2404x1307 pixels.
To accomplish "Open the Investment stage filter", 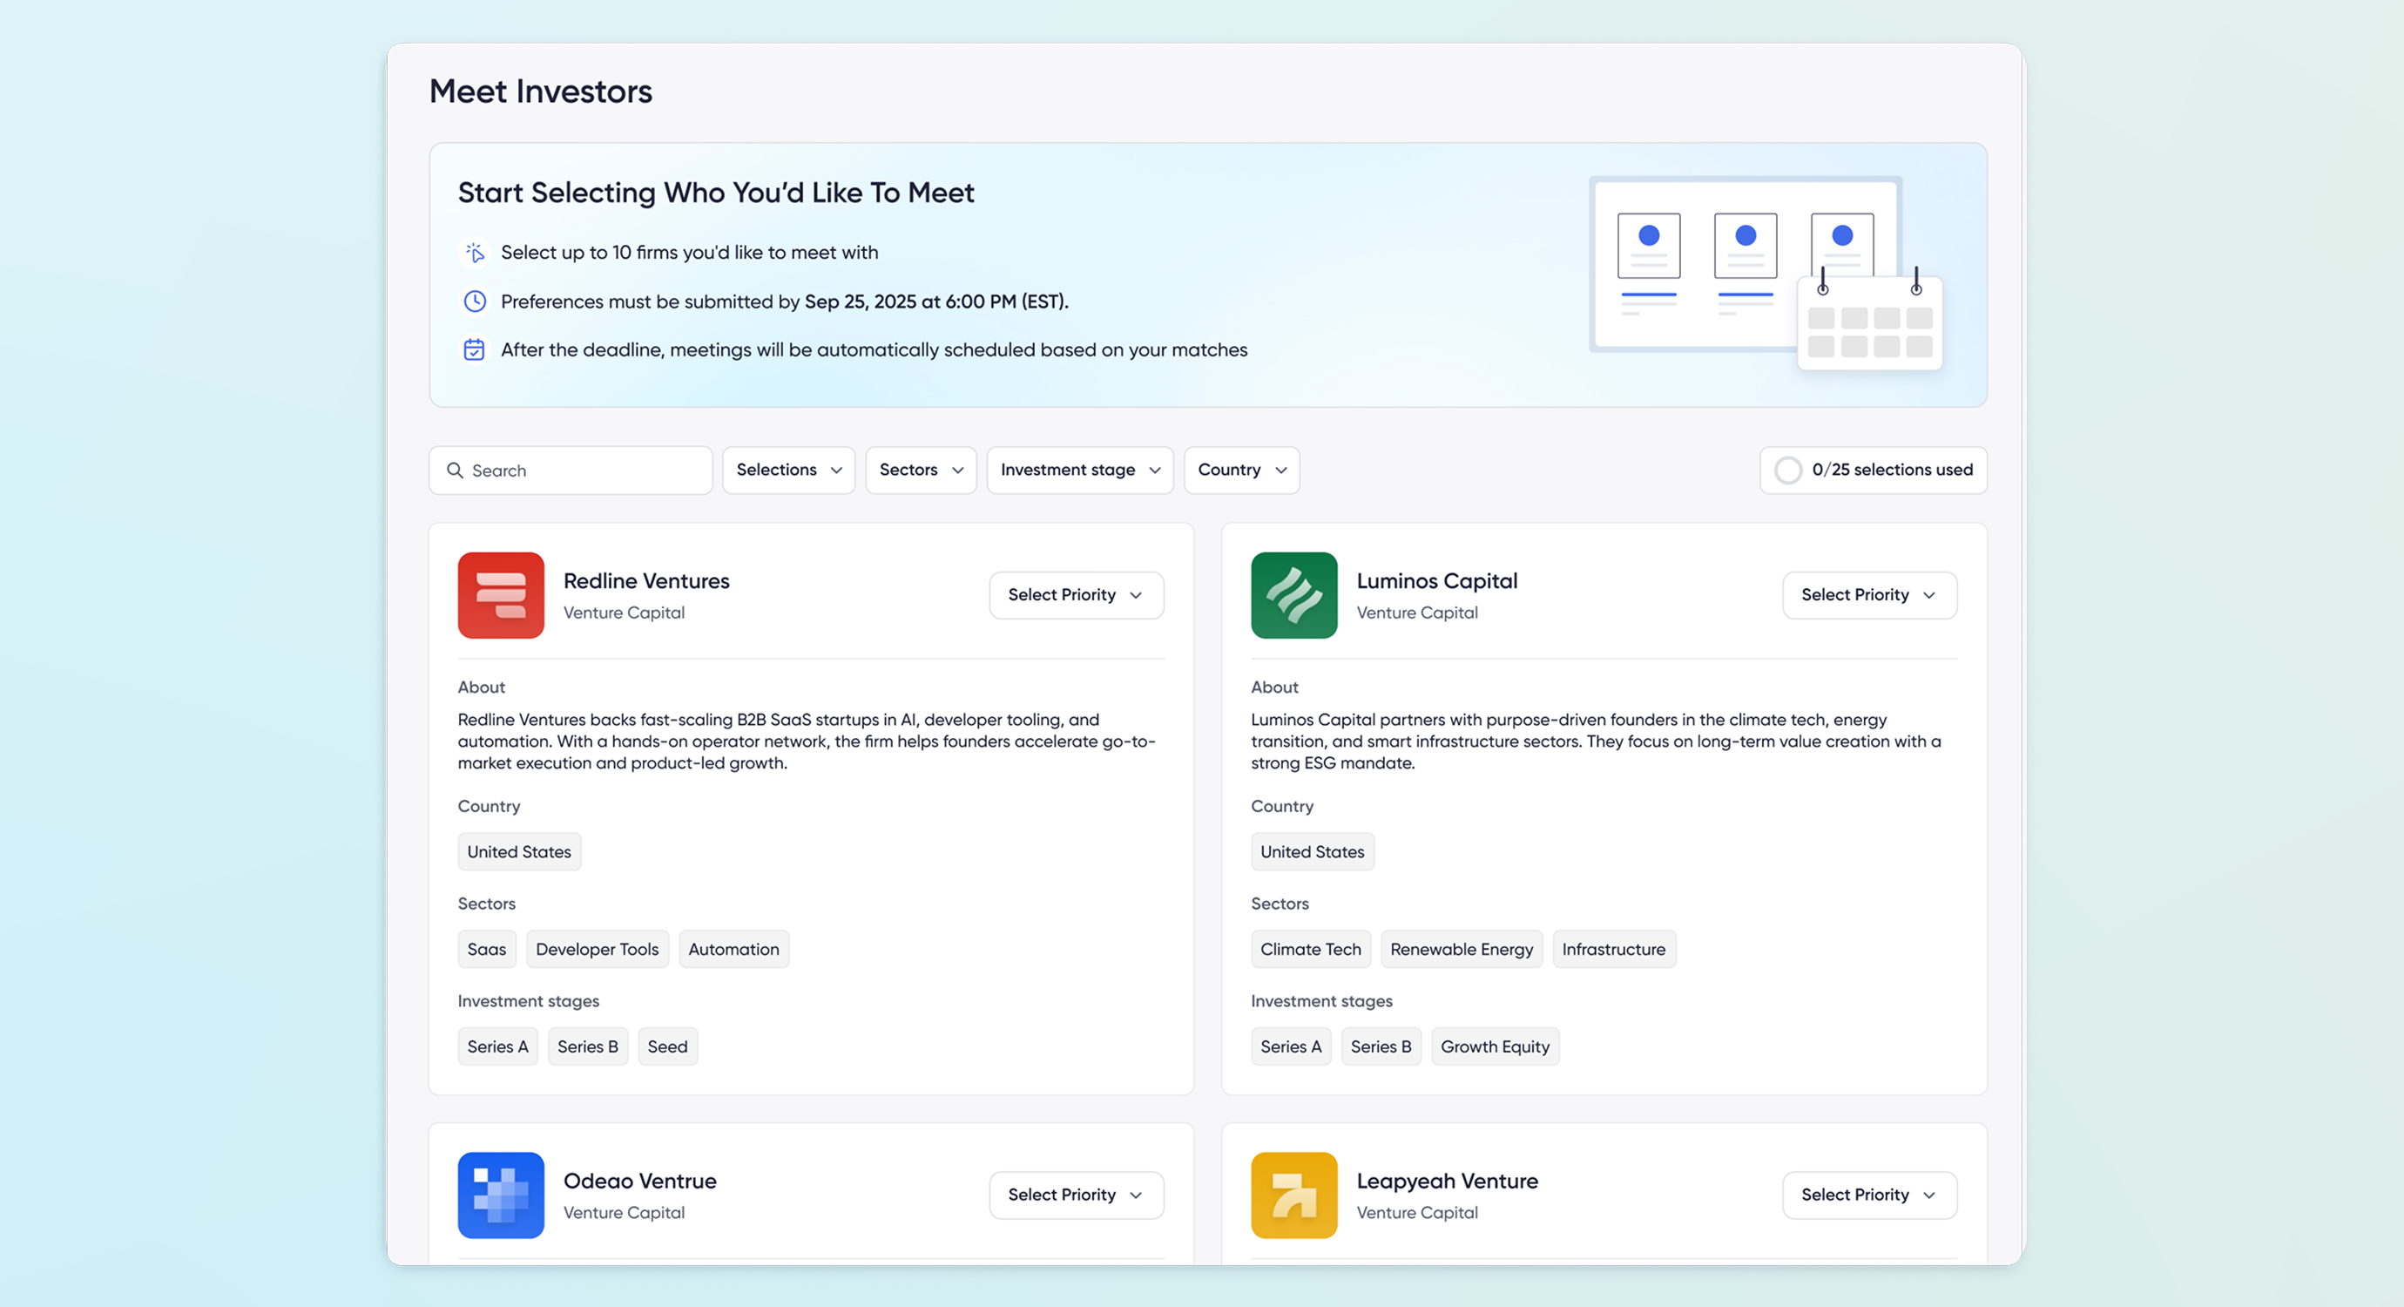I will click(1079, 471).
